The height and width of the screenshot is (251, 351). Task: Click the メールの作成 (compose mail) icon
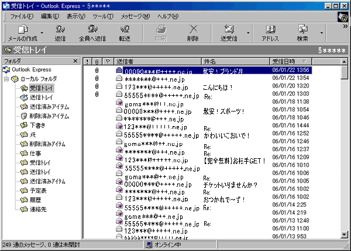[23, 29]
